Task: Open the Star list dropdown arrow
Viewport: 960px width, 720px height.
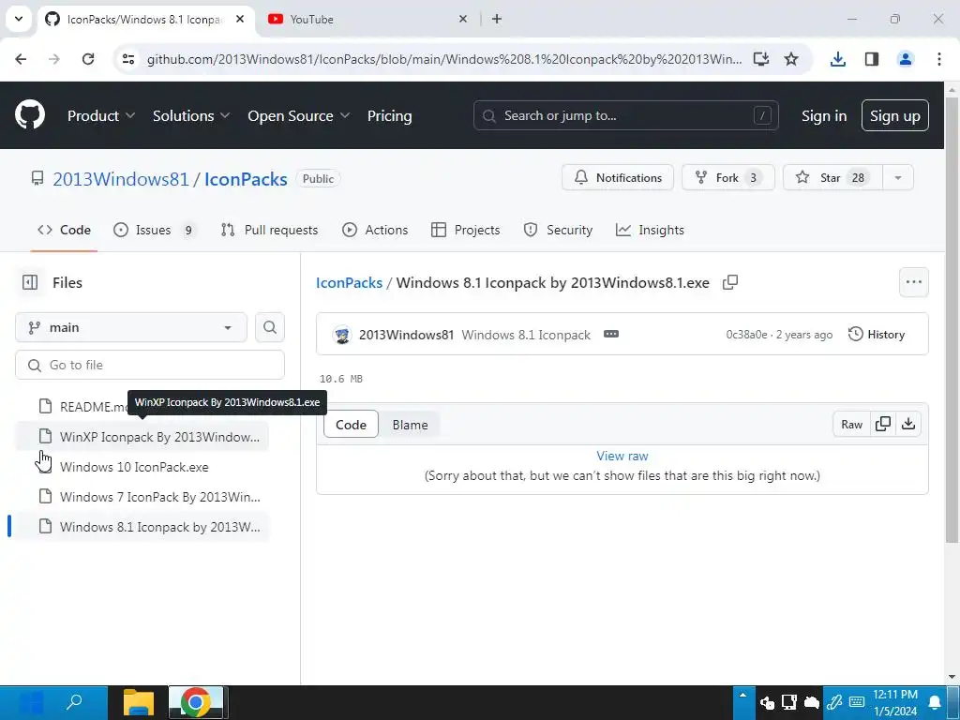Action: (x=898, y=177)
